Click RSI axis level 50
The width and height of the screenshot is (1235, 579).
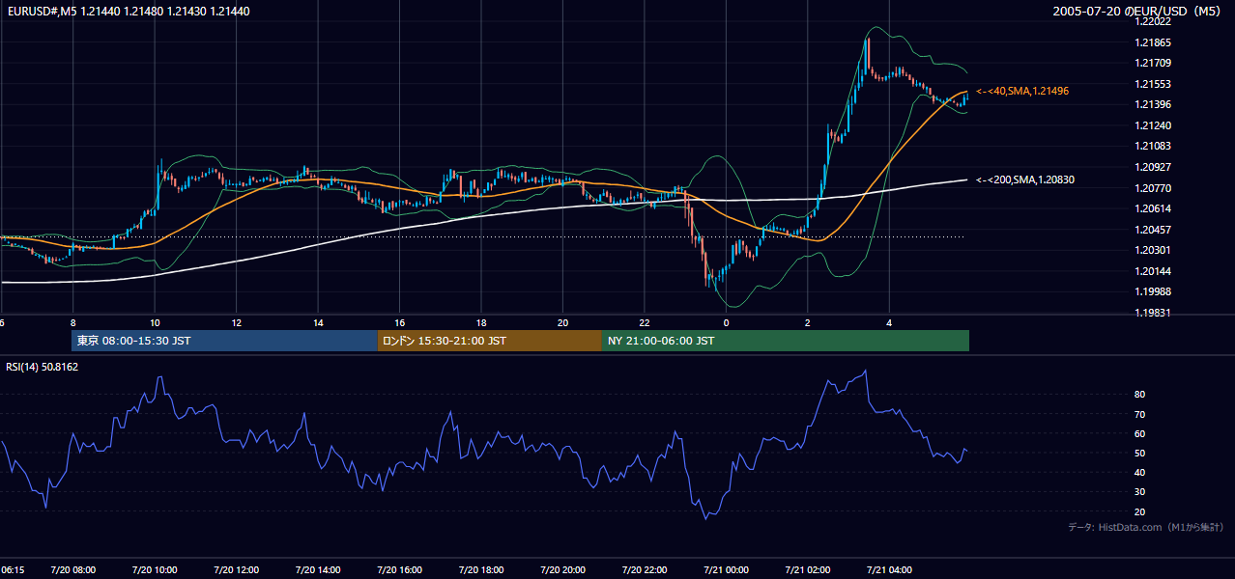pos(1140,453)
